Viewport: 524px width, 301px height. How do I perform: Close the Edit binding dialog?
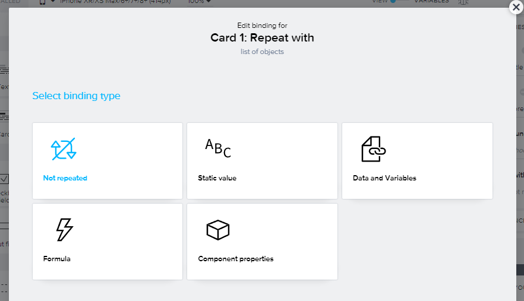point(516,8)
